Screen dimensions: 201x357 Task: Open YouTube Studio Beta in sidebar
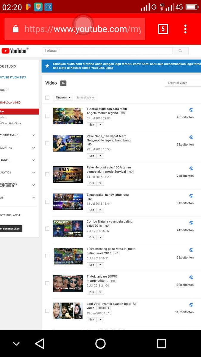pos(13,77)
